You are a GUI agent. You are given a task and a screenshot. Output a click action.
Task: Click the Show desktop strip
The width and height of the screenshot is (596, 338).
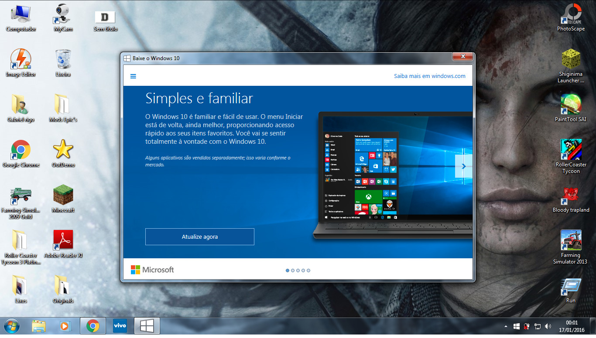593,326
